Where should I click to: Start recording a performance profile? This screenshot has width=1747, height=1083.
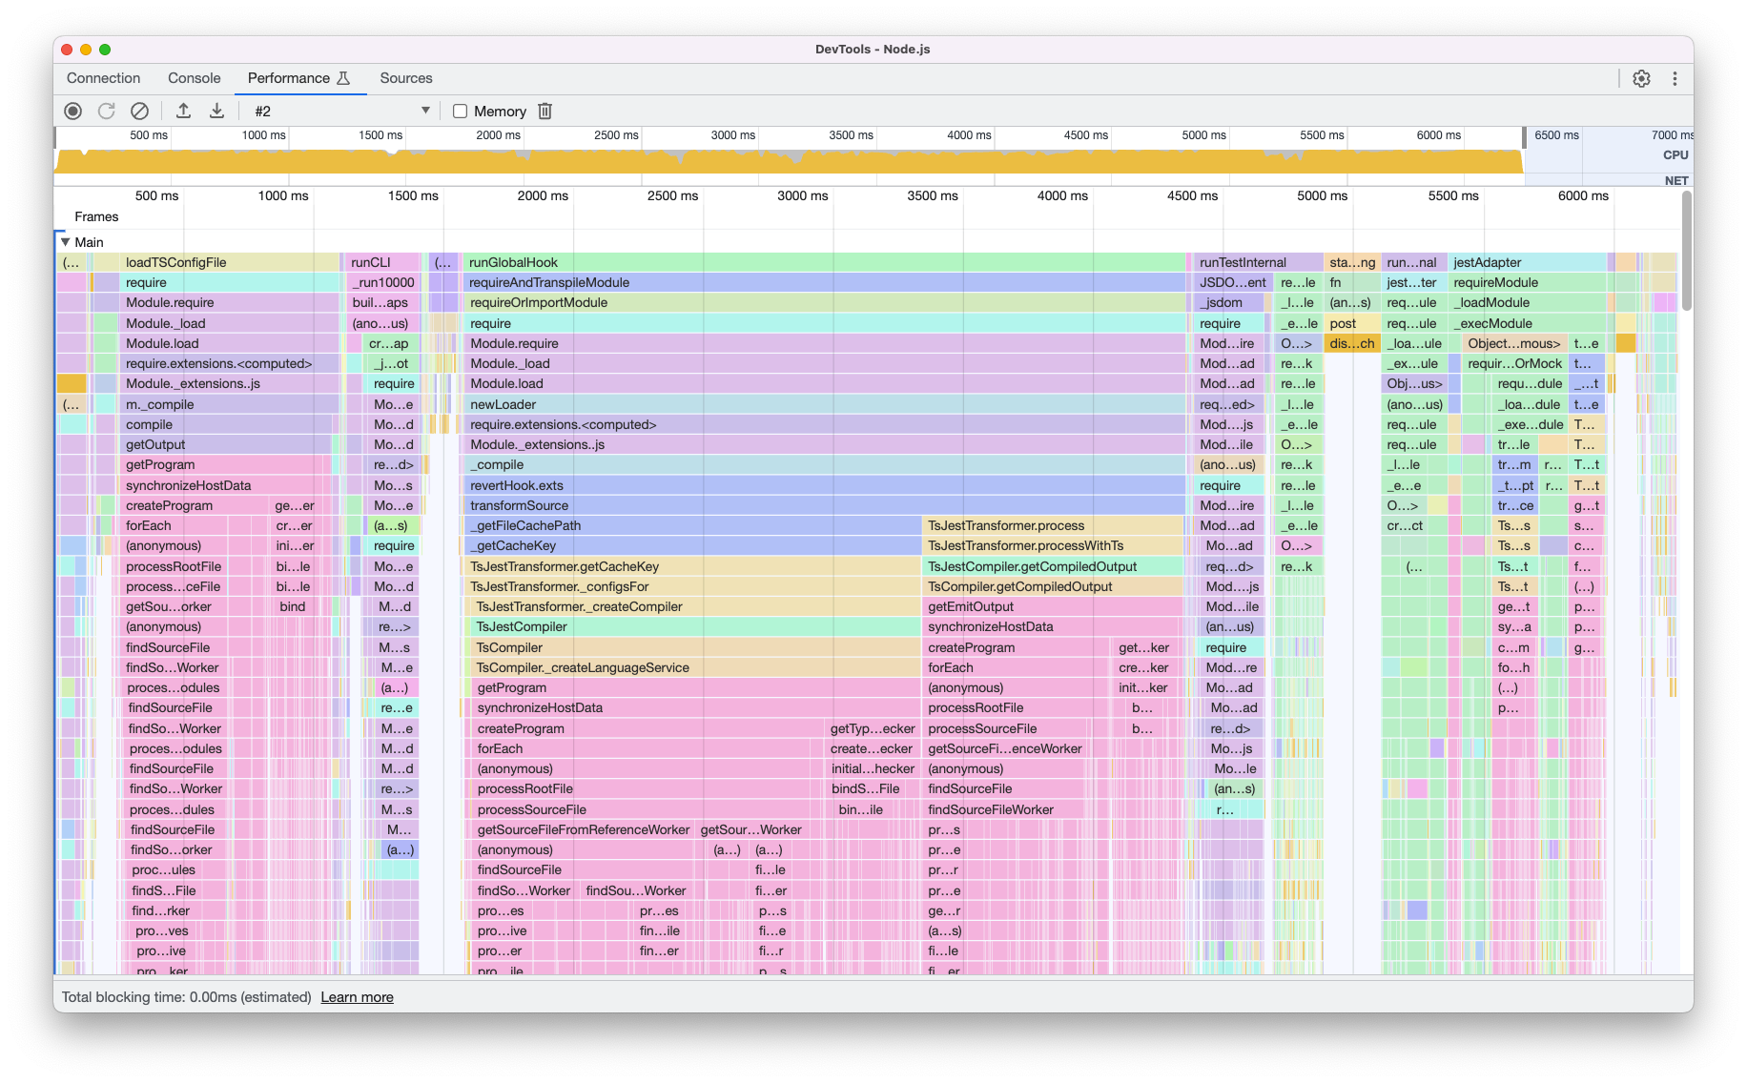click(x=72, y=111)
